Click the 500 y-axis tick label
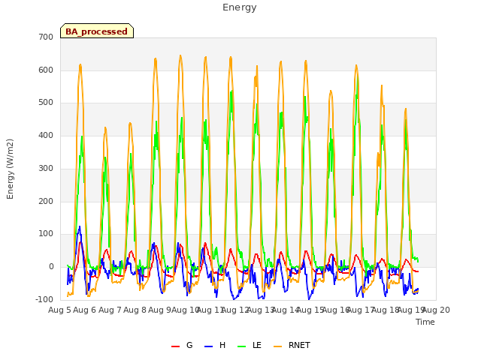 pos(46,103)
